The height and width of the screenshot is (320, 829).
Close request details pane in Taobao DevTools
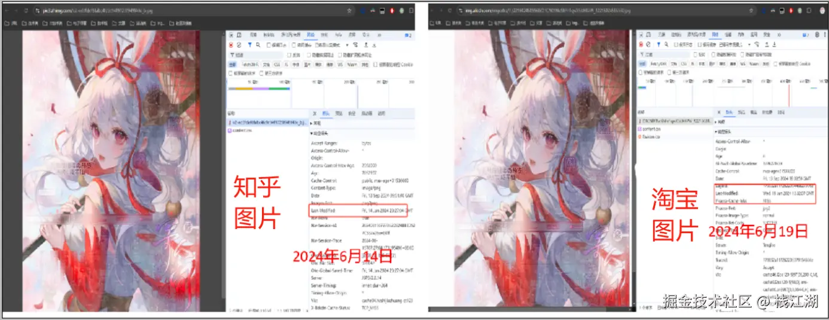719,112
